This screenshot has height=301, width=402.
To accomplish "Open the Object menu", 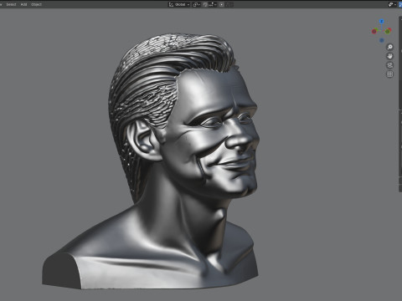I will (x=36, y=4).
